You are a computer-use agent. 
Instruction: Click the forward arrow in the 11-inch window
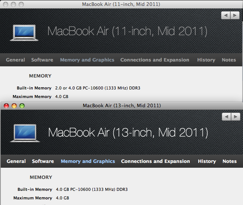tap(235, 15)
